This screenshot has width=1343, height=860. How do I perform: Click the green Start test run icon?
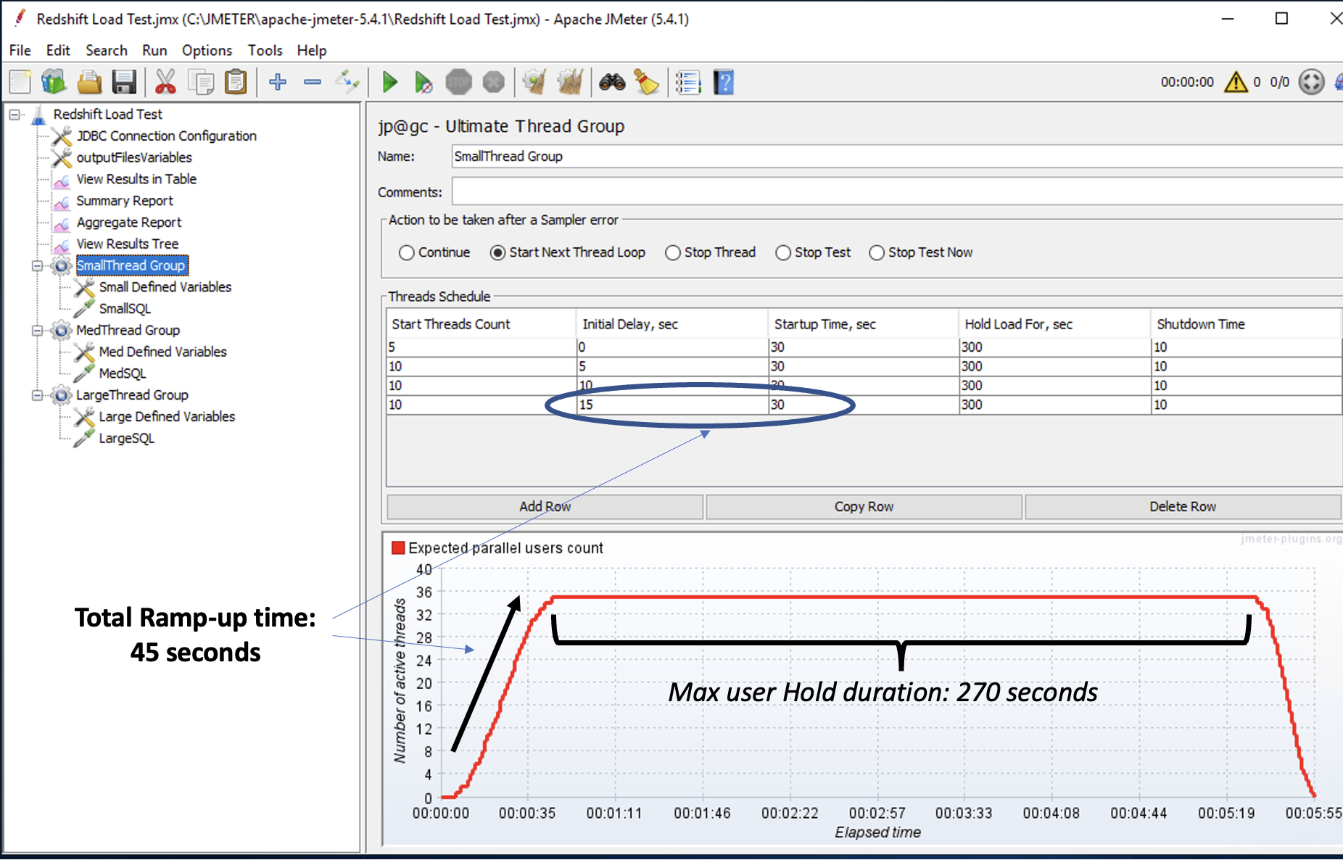(389, 83)
